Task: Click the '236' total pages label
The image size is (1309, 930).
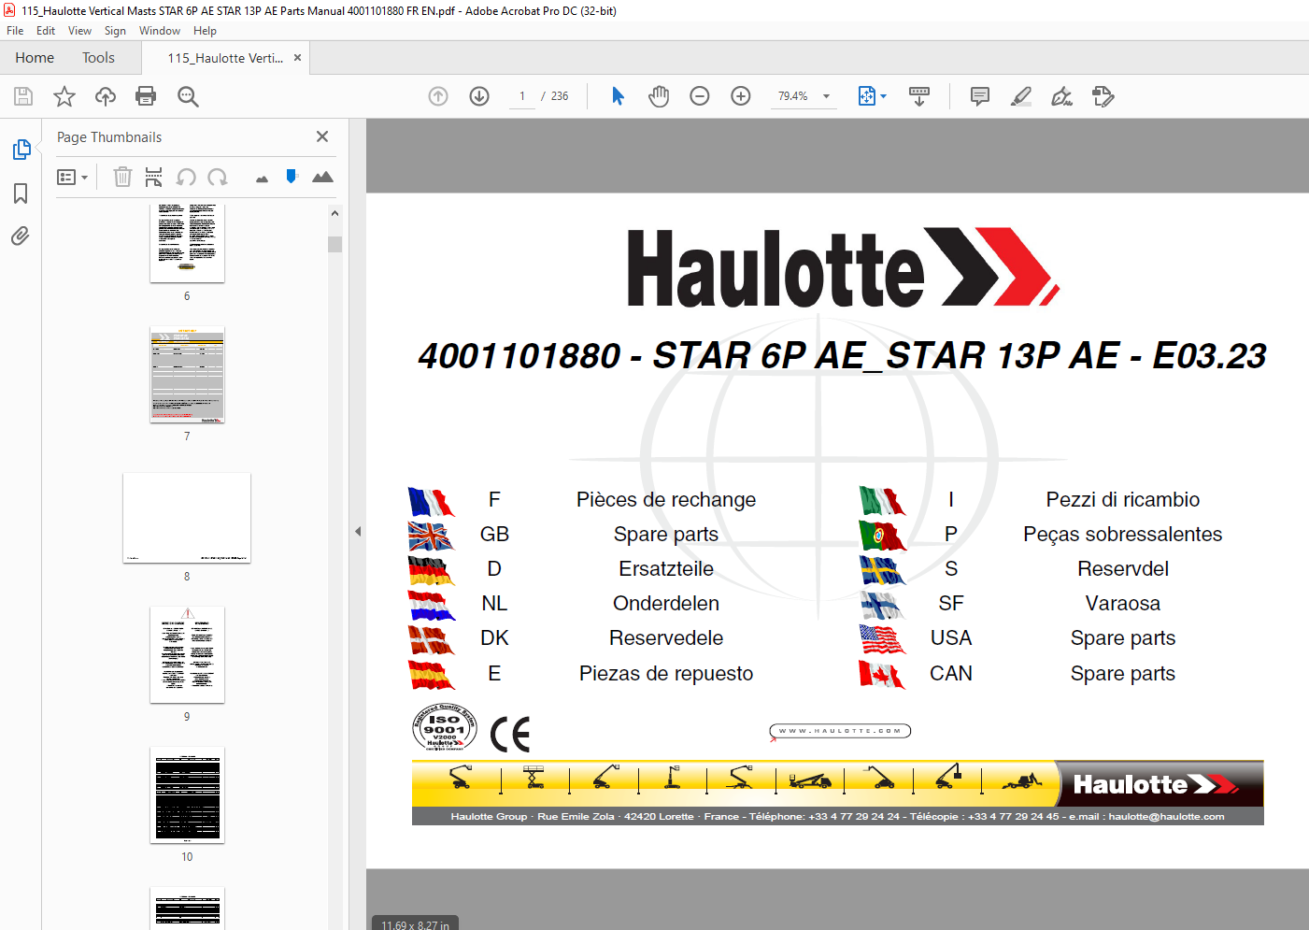Action: 560,96
